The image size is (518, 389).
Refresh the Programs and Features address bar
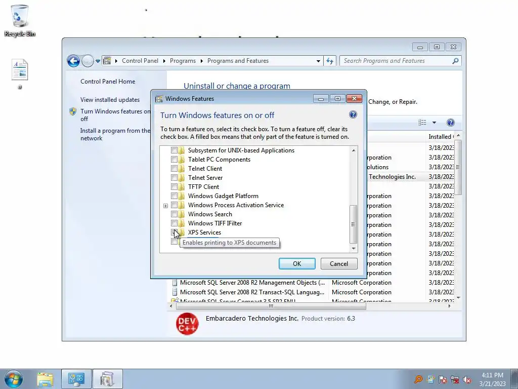point(330,61)
